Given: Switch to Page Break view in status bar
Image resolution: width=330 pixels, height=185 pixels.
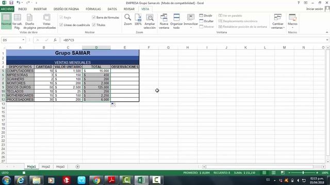Looking at the screenshot, I should (x=283, y=173).
